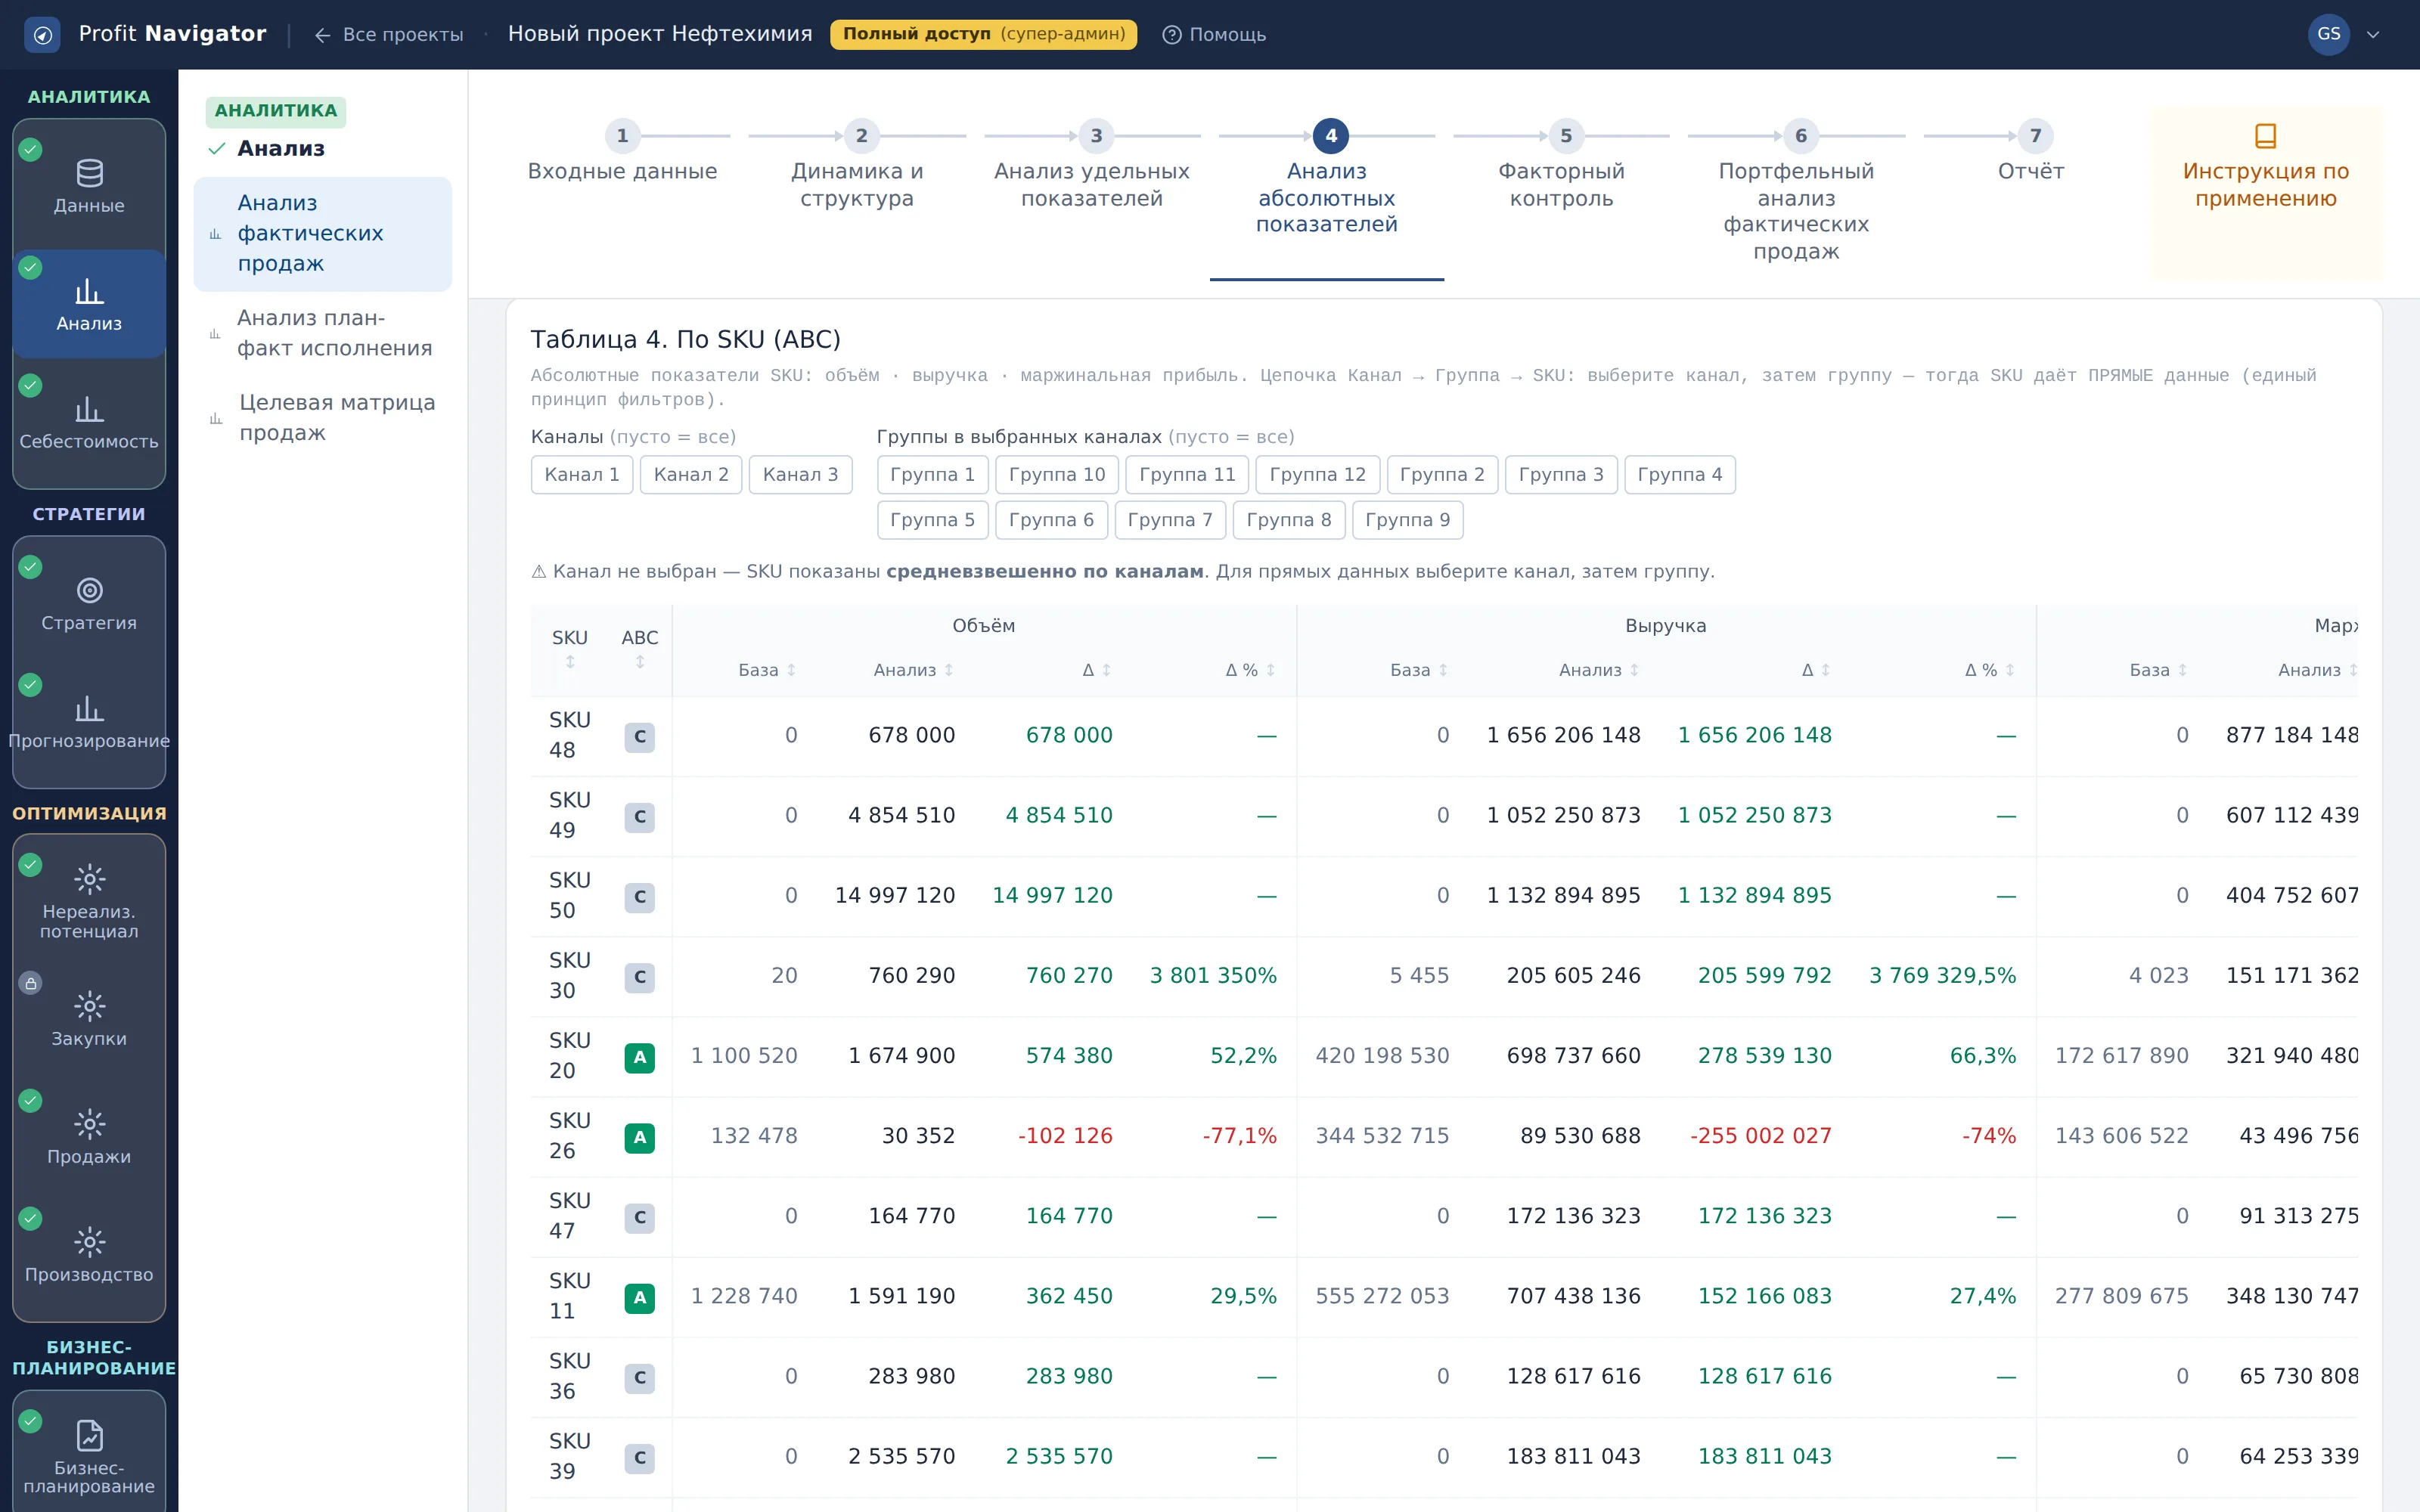The width and height of the screenshot is (2420, 1512).
Task: Open the Производство module
Action: (x=89, y=1255)
